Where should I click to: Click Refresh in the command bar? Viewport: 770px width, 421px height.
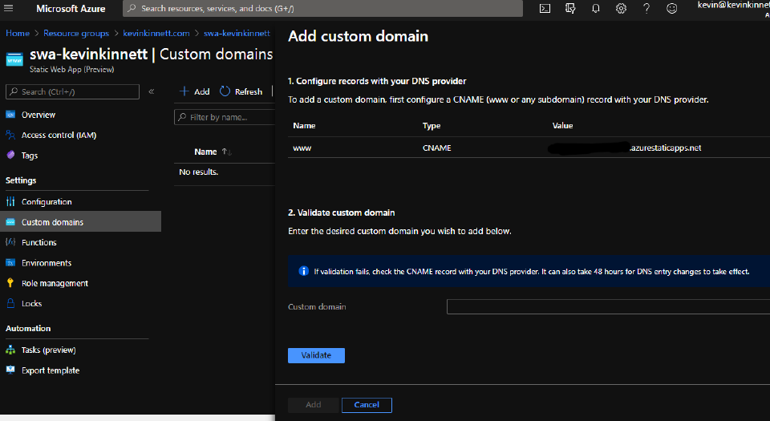241,91
